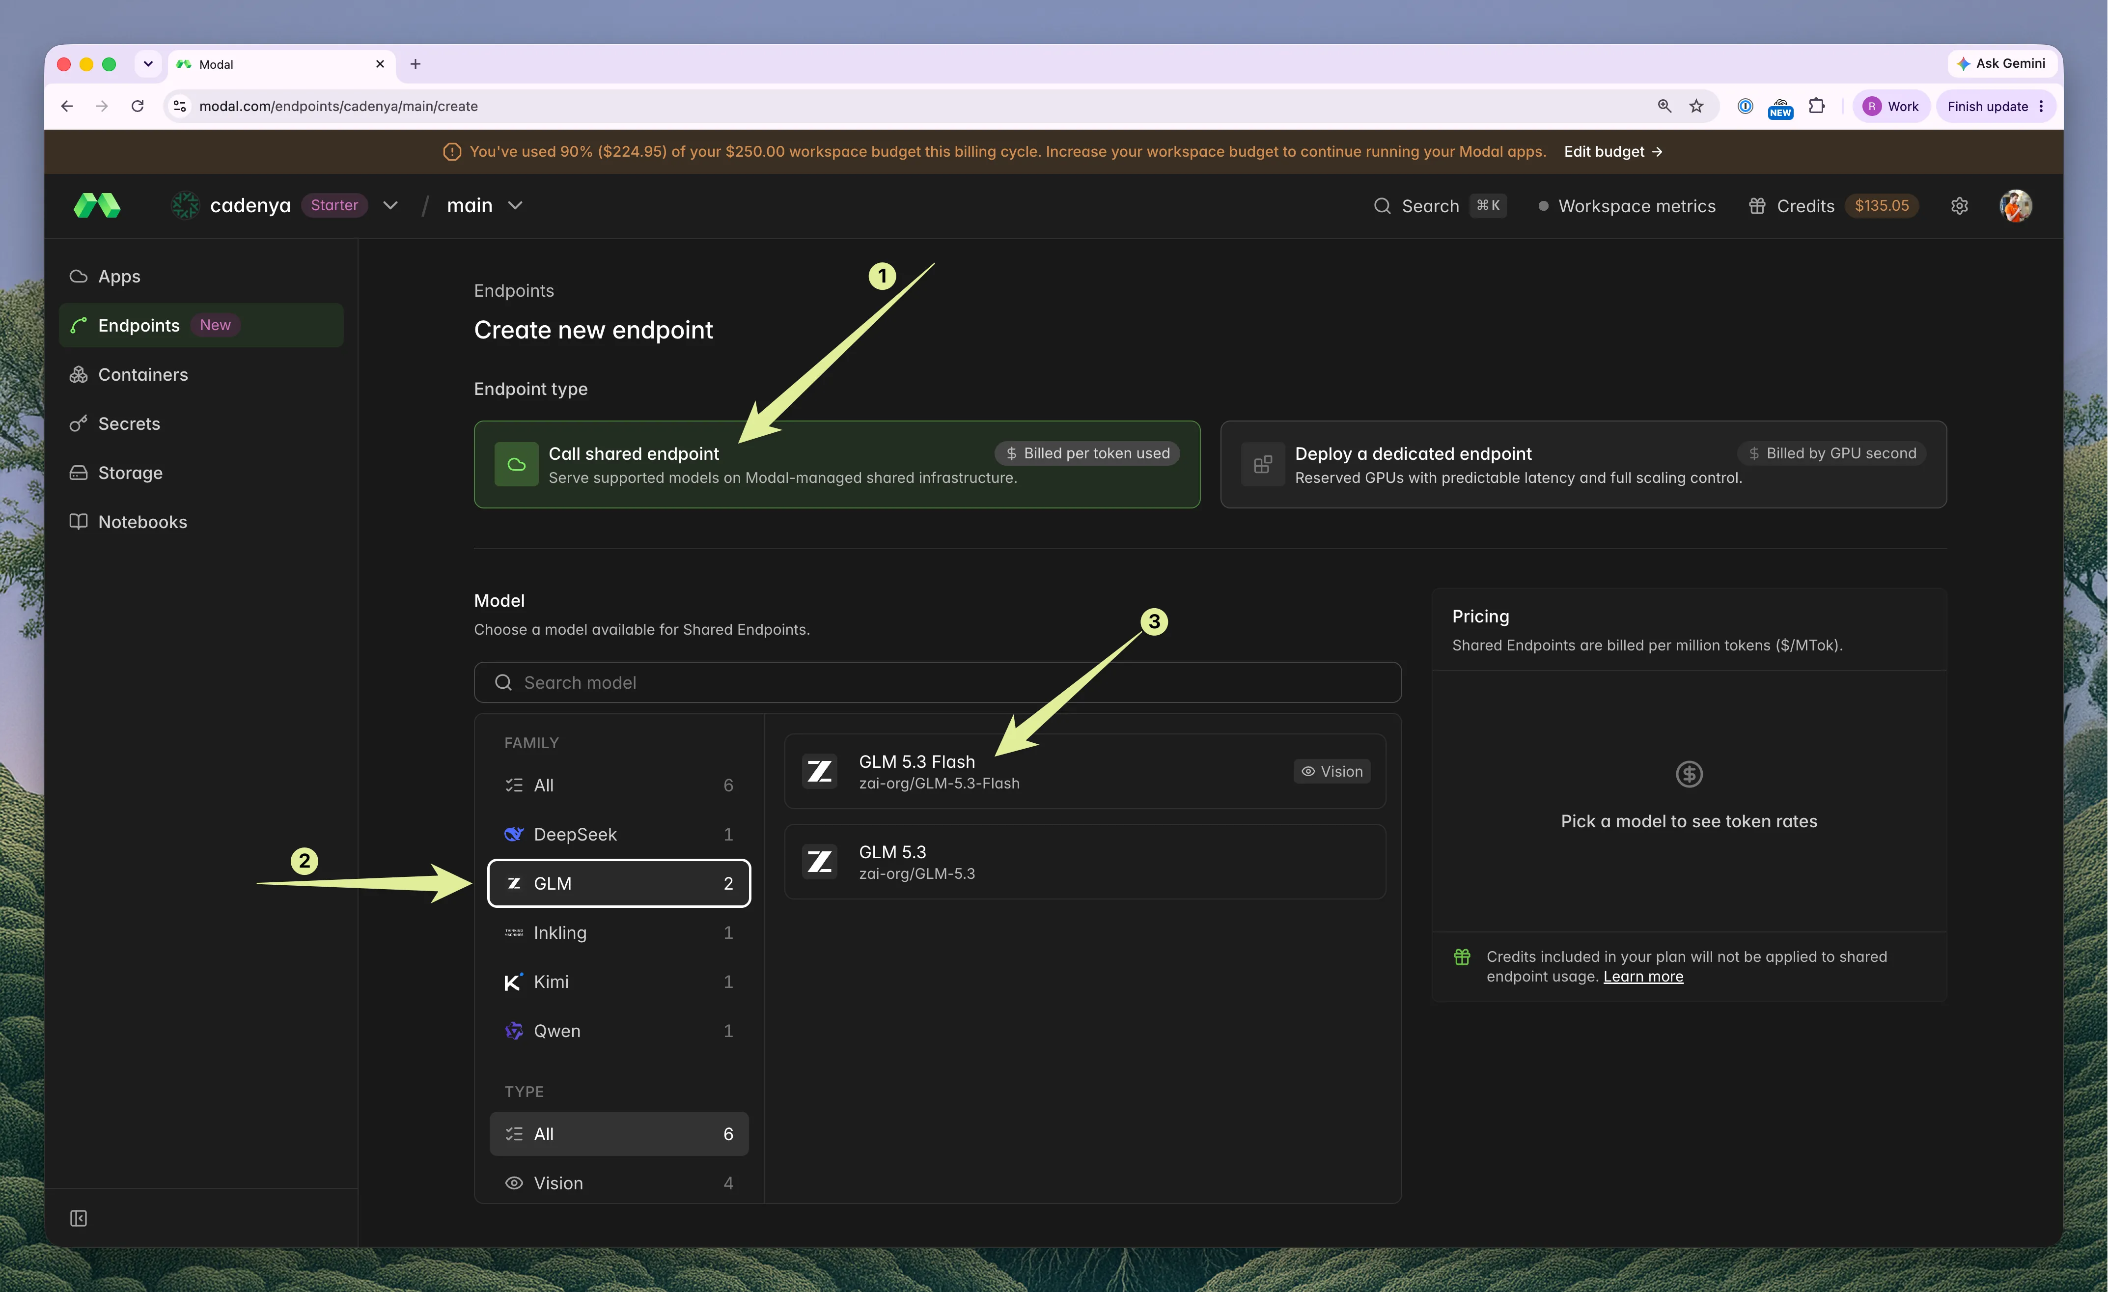Click the Starter plan badge
This screenshot has width=2108, height=1292.
pos(333,205)
